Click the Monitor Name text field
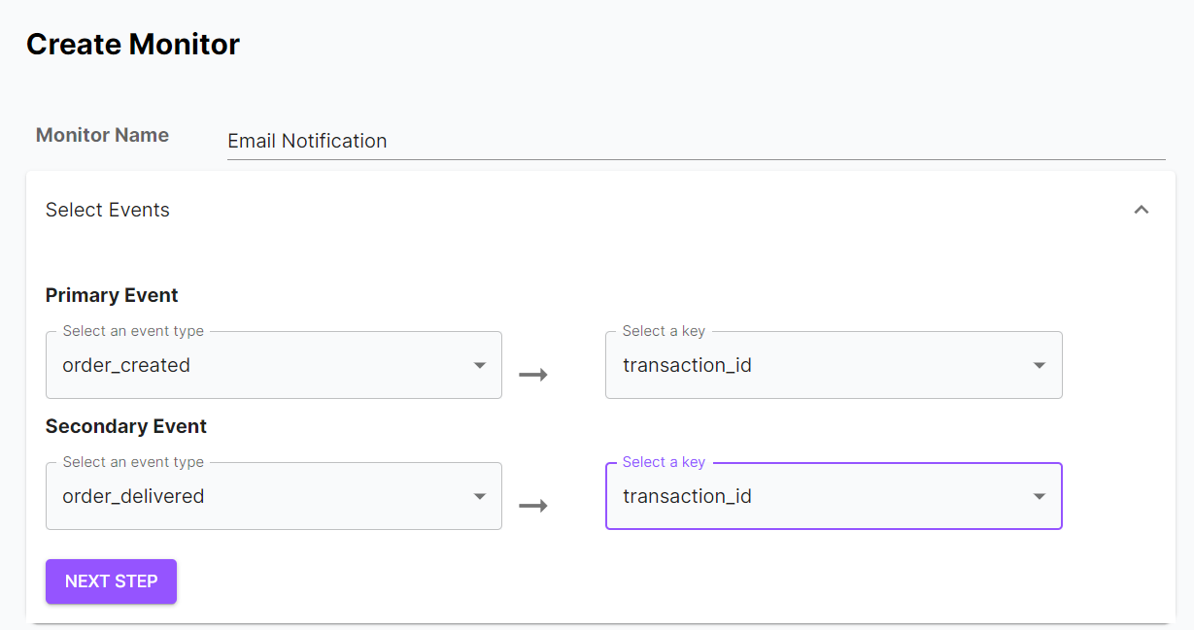The image size is (1194, 630). (696, 141)
